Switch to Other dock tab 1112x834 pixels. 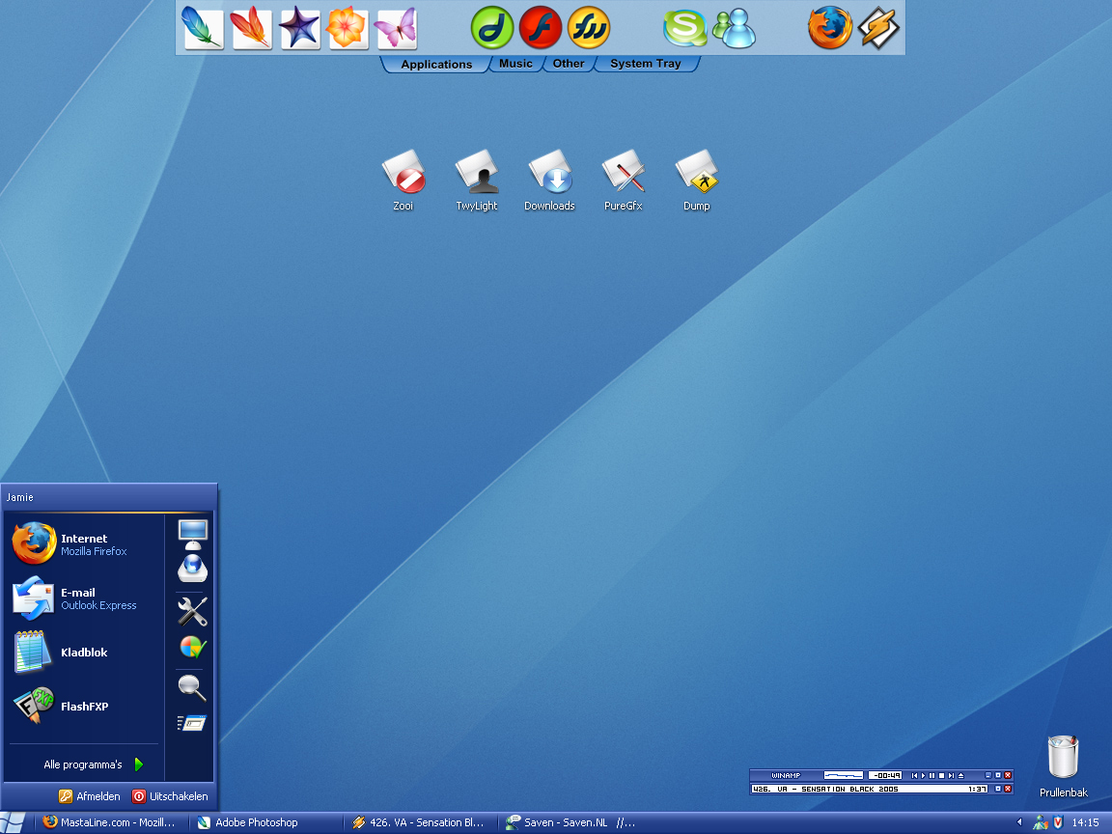pos(568,63)
